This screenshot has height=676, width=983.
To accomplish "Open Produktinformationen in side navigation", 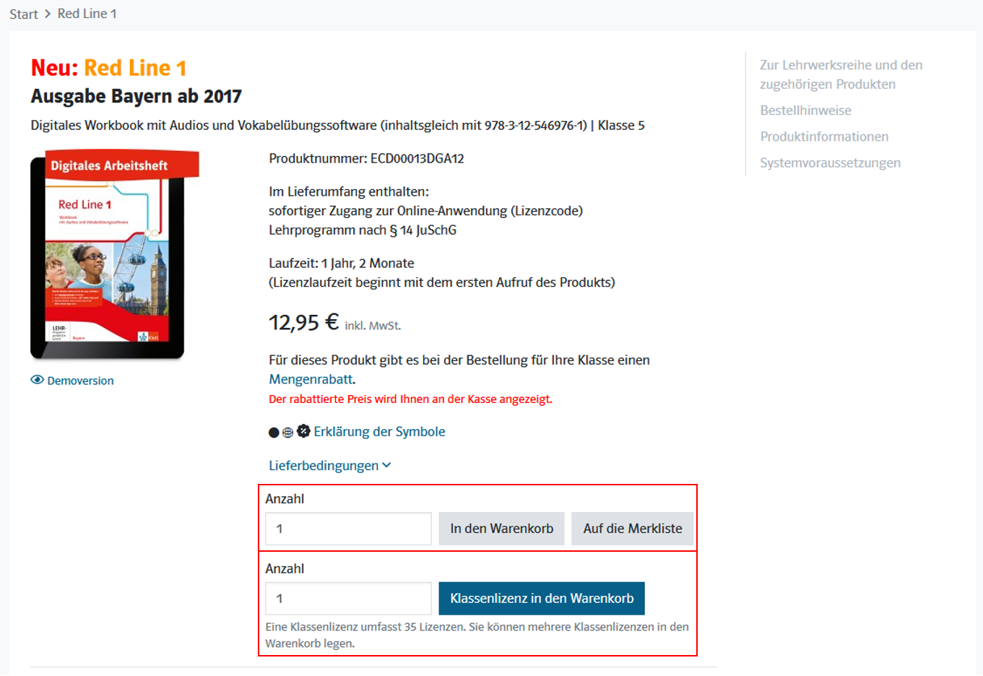I will click(x=824, y=136).
